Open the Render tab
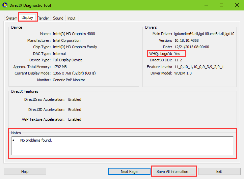This screenshot has height=179, width=244. pos(44,18)
